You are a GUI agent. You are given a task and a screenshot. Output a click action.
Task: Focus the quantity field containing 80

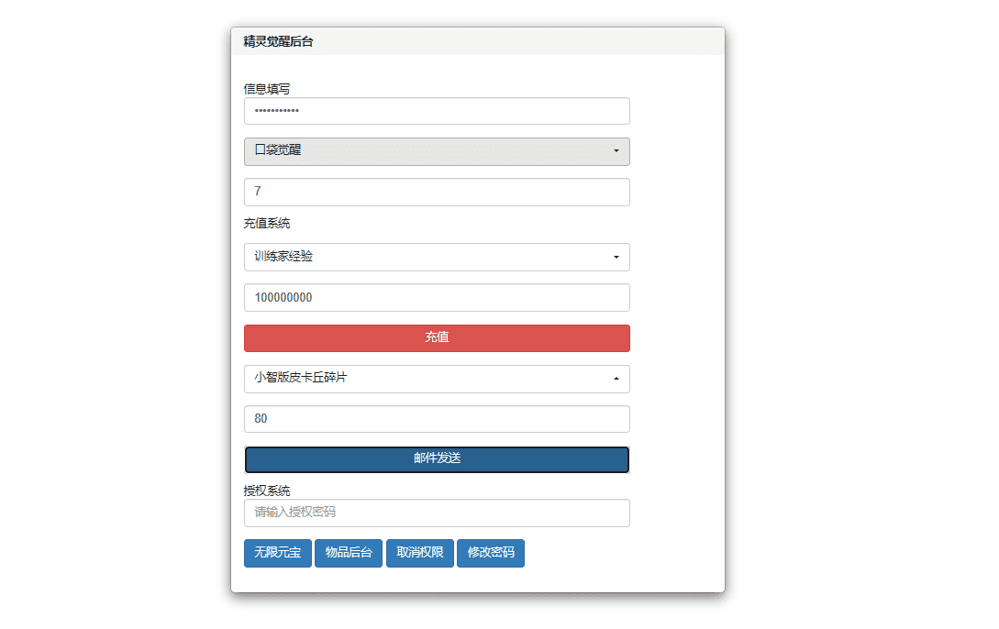[x=437, y=419]
